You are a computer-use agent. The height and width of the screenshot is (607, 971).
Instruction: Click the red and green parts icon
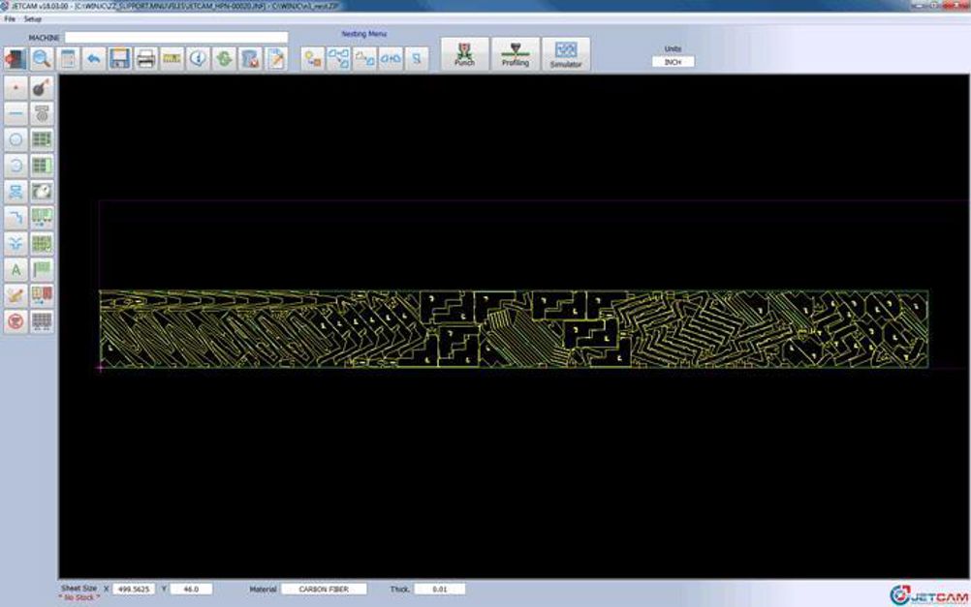42,296
